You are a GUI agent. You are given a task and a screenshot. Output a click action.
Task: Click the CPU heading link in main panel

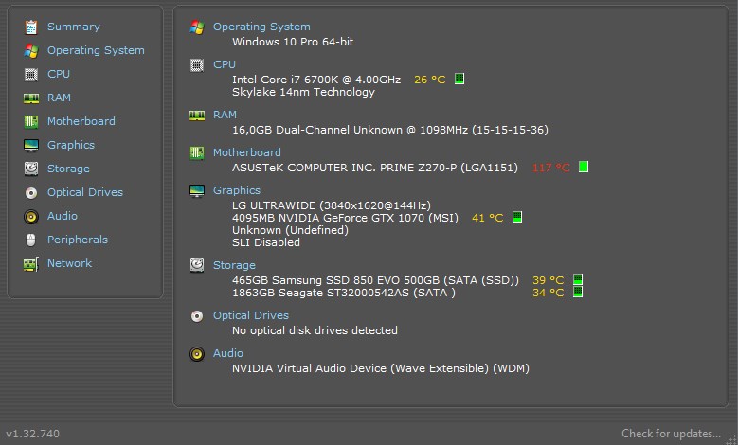point(225,64)
